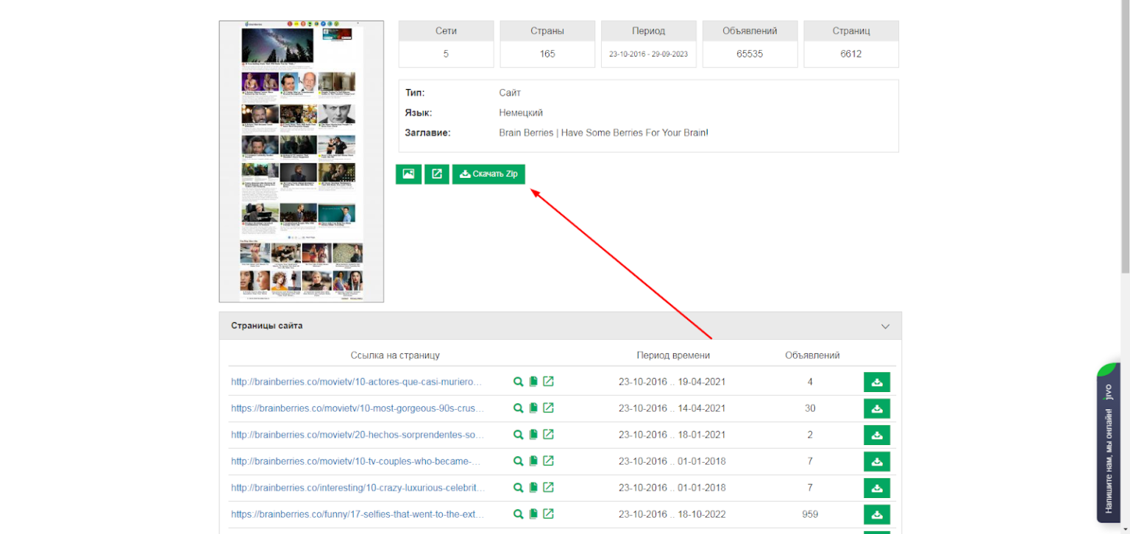Click the Период времени column header
This screenshot has width=1130, height=534.
[x=673, y=355]
